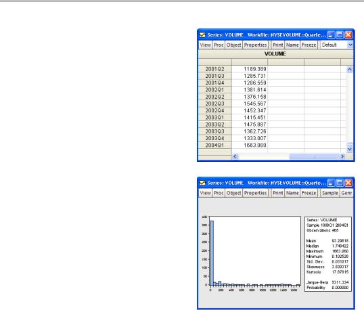364x310 pixels.
Task: Select row label 2002Q4
Action: point(214,110)
